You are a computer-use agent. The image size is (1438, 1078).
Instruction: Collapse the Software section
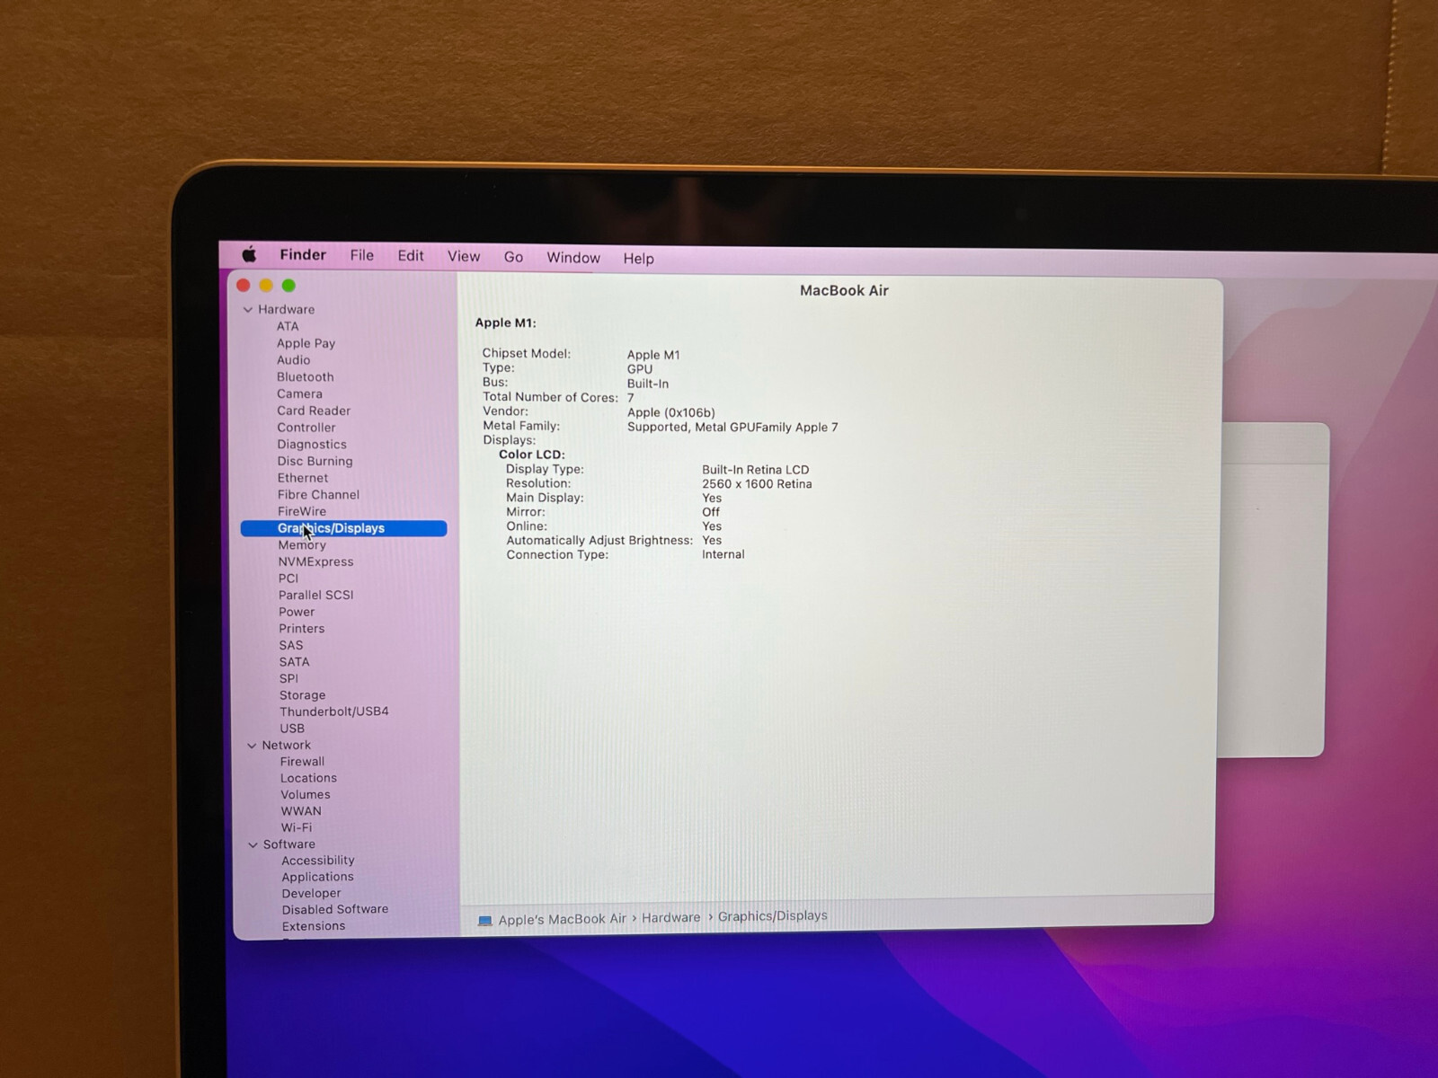point(253,844)
